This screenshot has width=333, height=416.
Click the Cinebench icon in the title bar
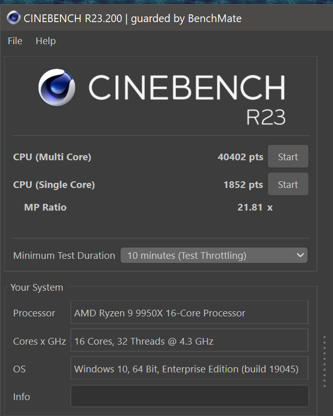pyautogui.click(x=13, y=18)
